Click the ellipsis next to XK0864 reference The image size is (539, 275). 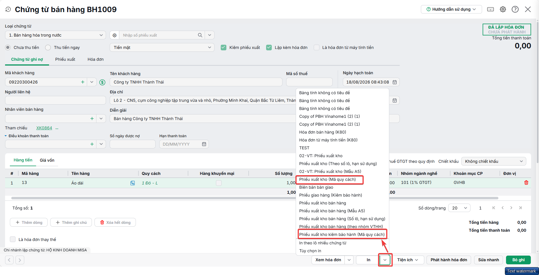57,128
